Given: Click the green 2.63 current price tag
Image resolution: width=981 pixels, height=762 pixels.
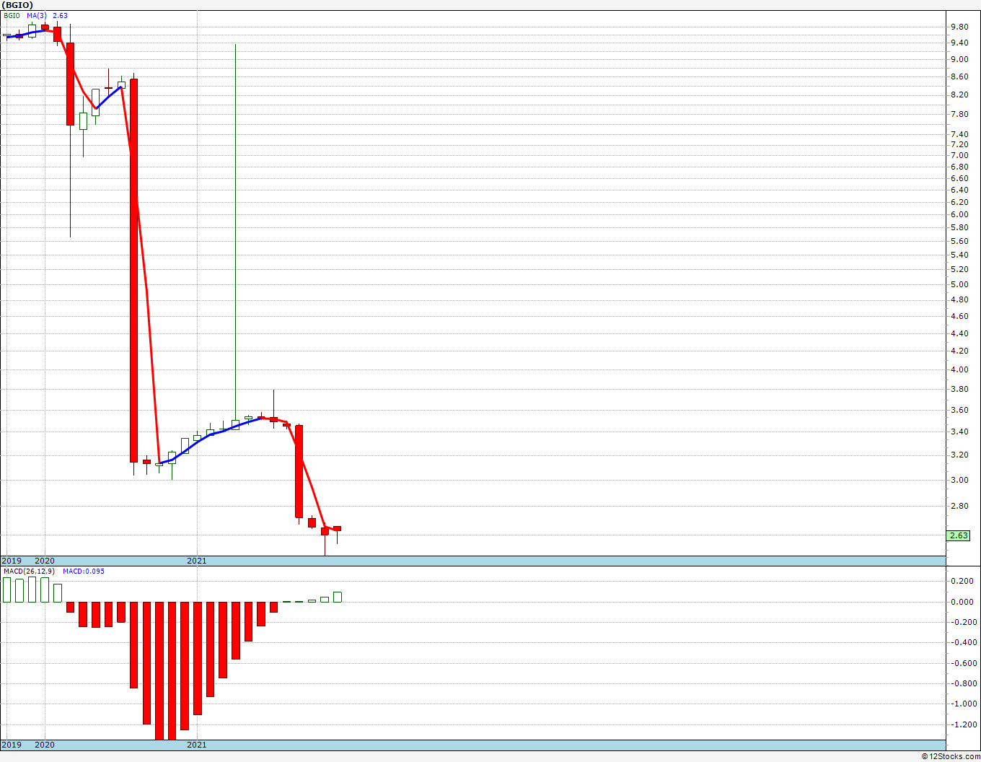Looking at the screenshot, I should point(959,535).
